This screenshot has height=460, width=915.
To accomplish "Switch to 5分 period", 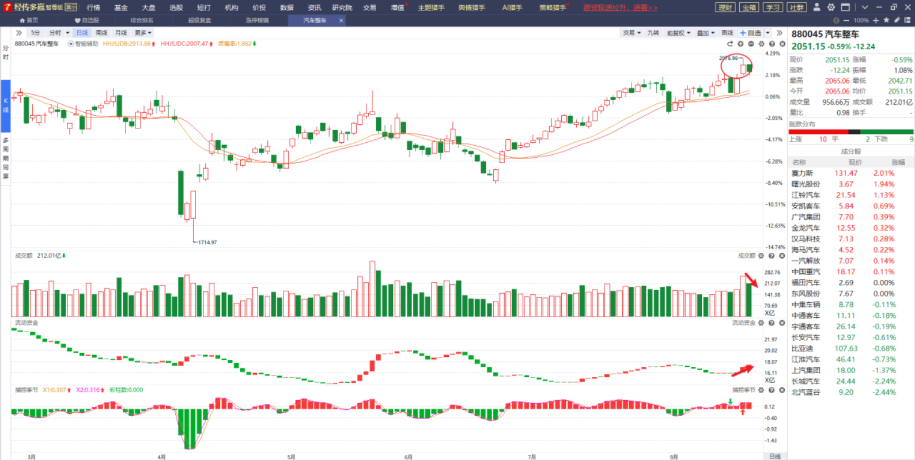I will click(36, 33).
